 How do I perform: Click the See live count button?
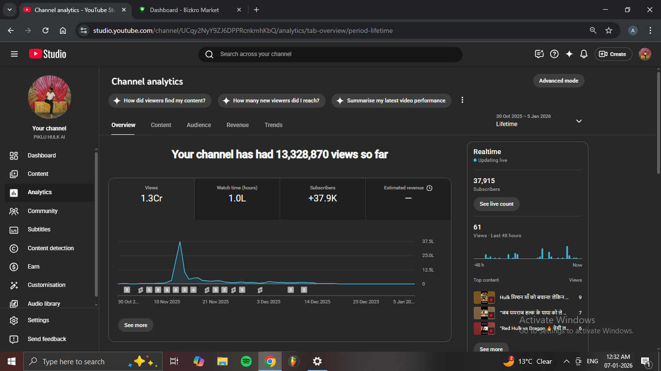496,204
